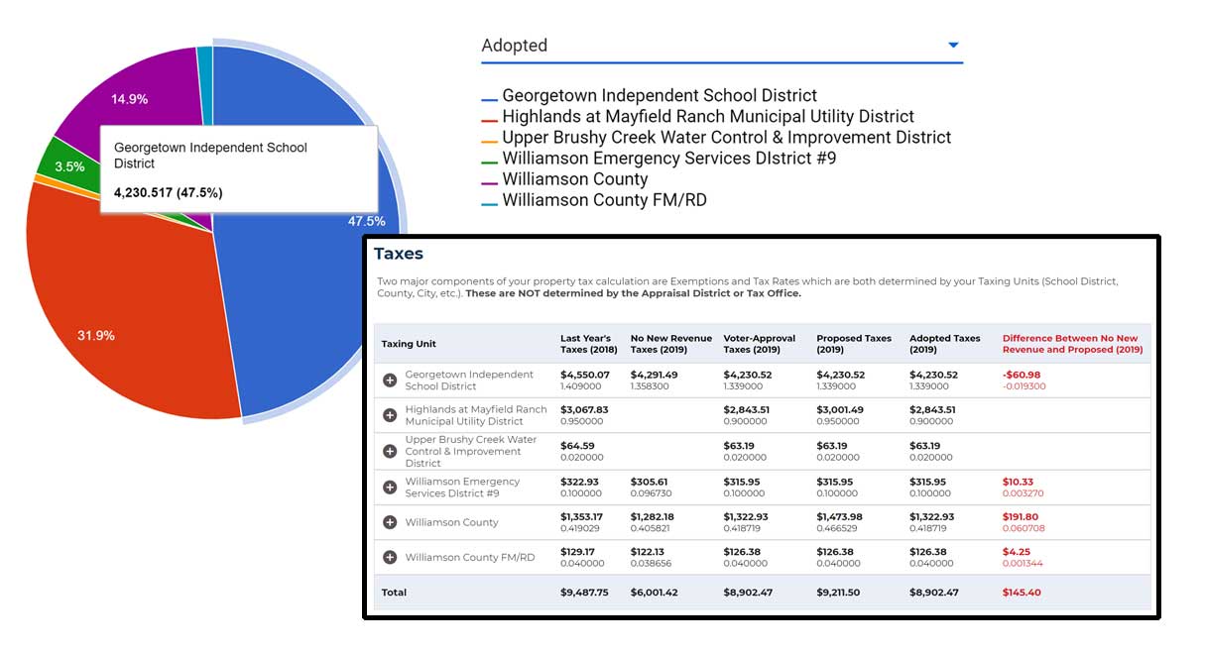Image resolution: width=1205 pixels, height=653 pixels.
Task: Toggle Williamson County legend entry
Action: 574,179
